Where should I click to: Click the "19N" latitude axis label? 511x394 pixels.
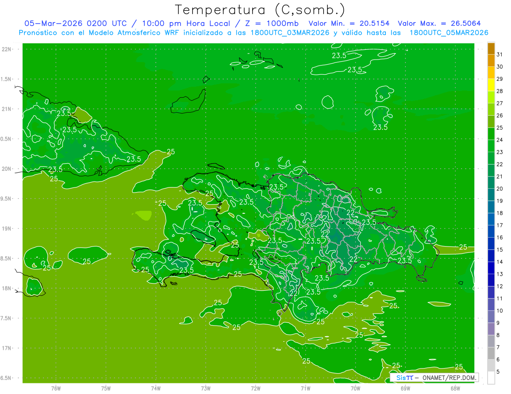tap(6, 229)
